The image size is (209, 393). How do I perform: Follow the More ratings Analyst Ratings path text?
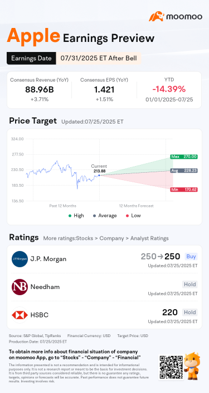(106, 238)
